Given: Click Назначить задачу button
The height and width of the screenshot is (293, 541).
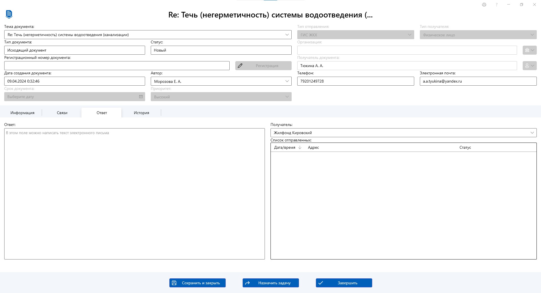Looking at the screenshot, I should point(271,283).
